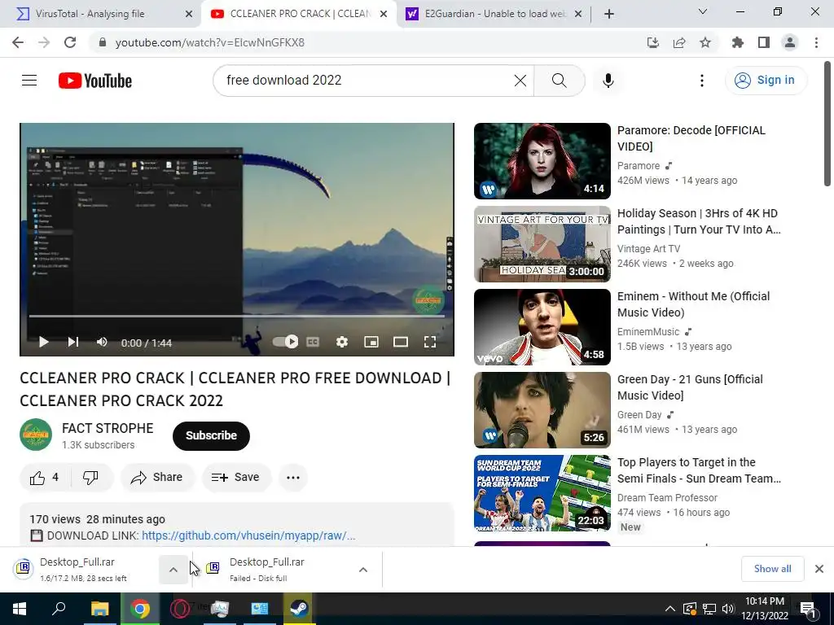Enter full screen mode
The height and width of the screenshot is (625, 834).
[x=430, y=342]
